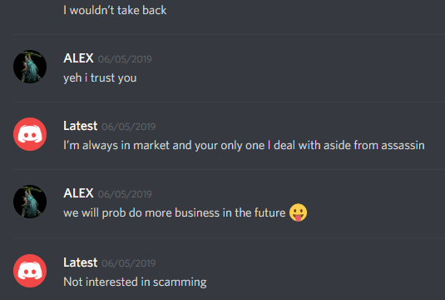Click the timestamp on Latest's 'always in market' message
445x300 pixels.
[x=129, y=127]
